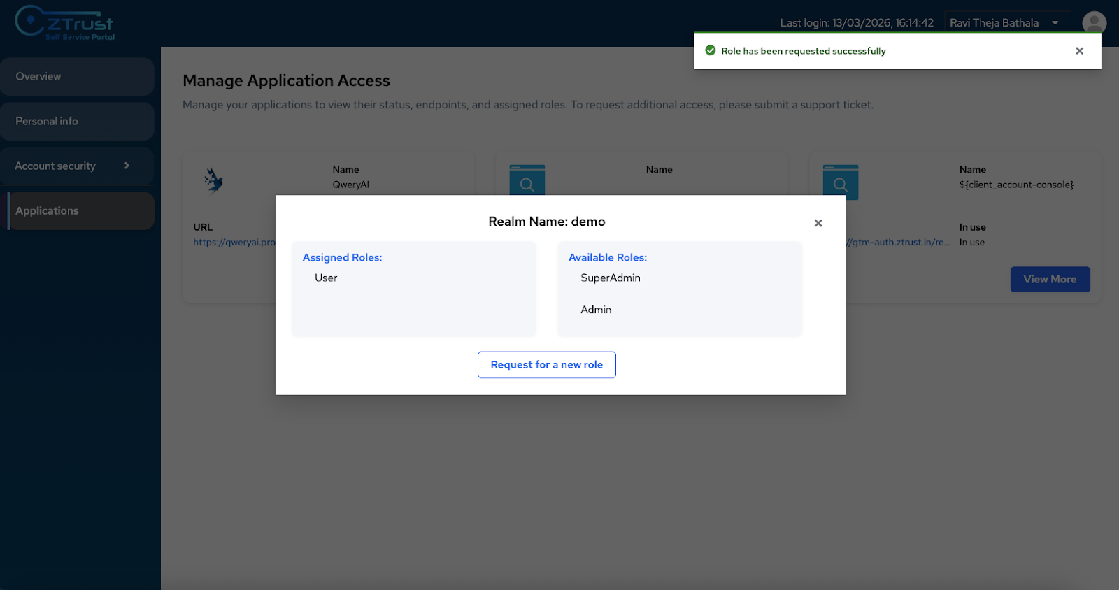Click the green success checkmark icon

pos(711,51)
